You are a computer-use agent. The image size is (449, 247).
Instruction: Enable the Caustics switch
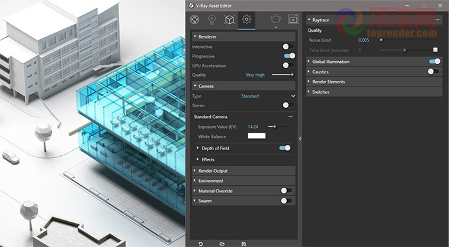point(433,71)
